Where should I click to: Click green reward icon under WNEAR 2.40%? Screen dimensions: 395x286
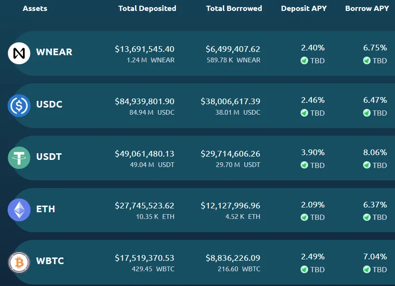(x=304, y=60)
